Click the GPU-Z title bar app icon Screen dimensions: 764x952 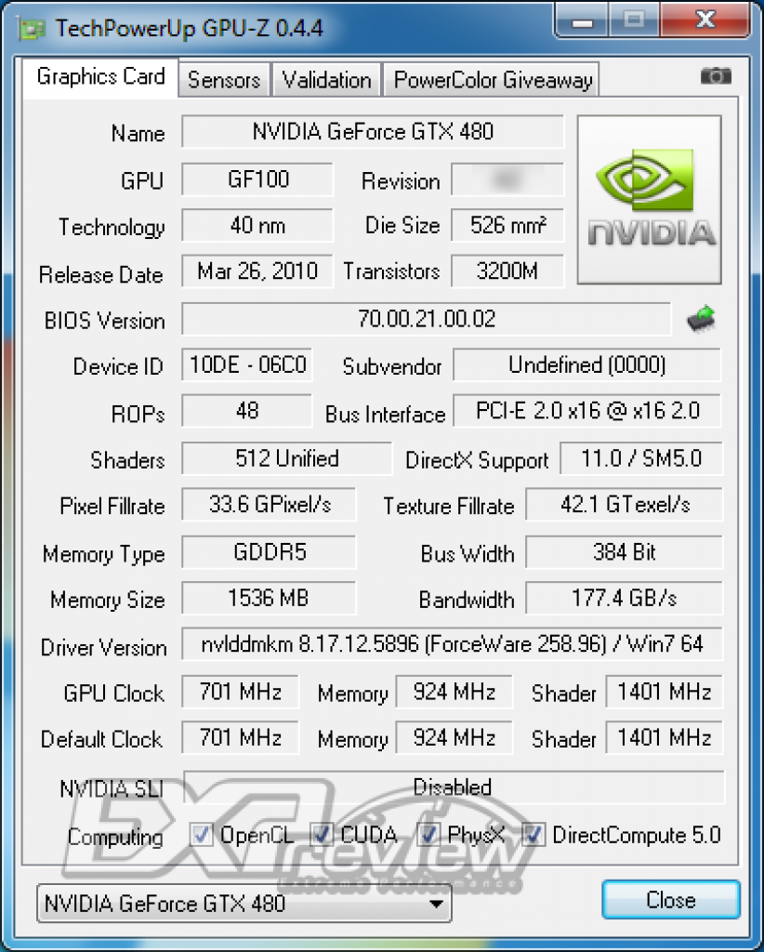coord(33,29)
